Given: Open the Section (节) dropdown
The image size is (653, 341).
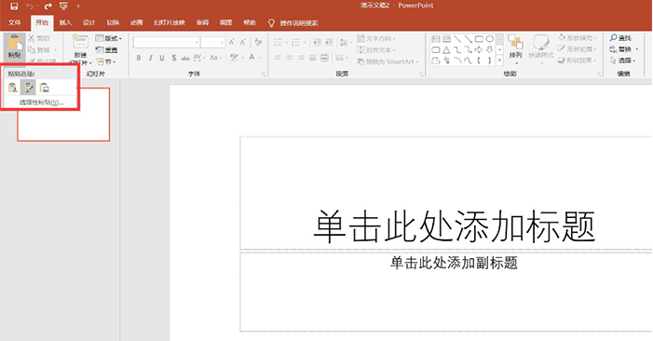Looking at the screenshot, I should (106, 61).
